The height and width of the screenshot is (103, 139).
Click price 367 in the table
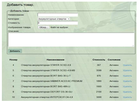[99, 65]
